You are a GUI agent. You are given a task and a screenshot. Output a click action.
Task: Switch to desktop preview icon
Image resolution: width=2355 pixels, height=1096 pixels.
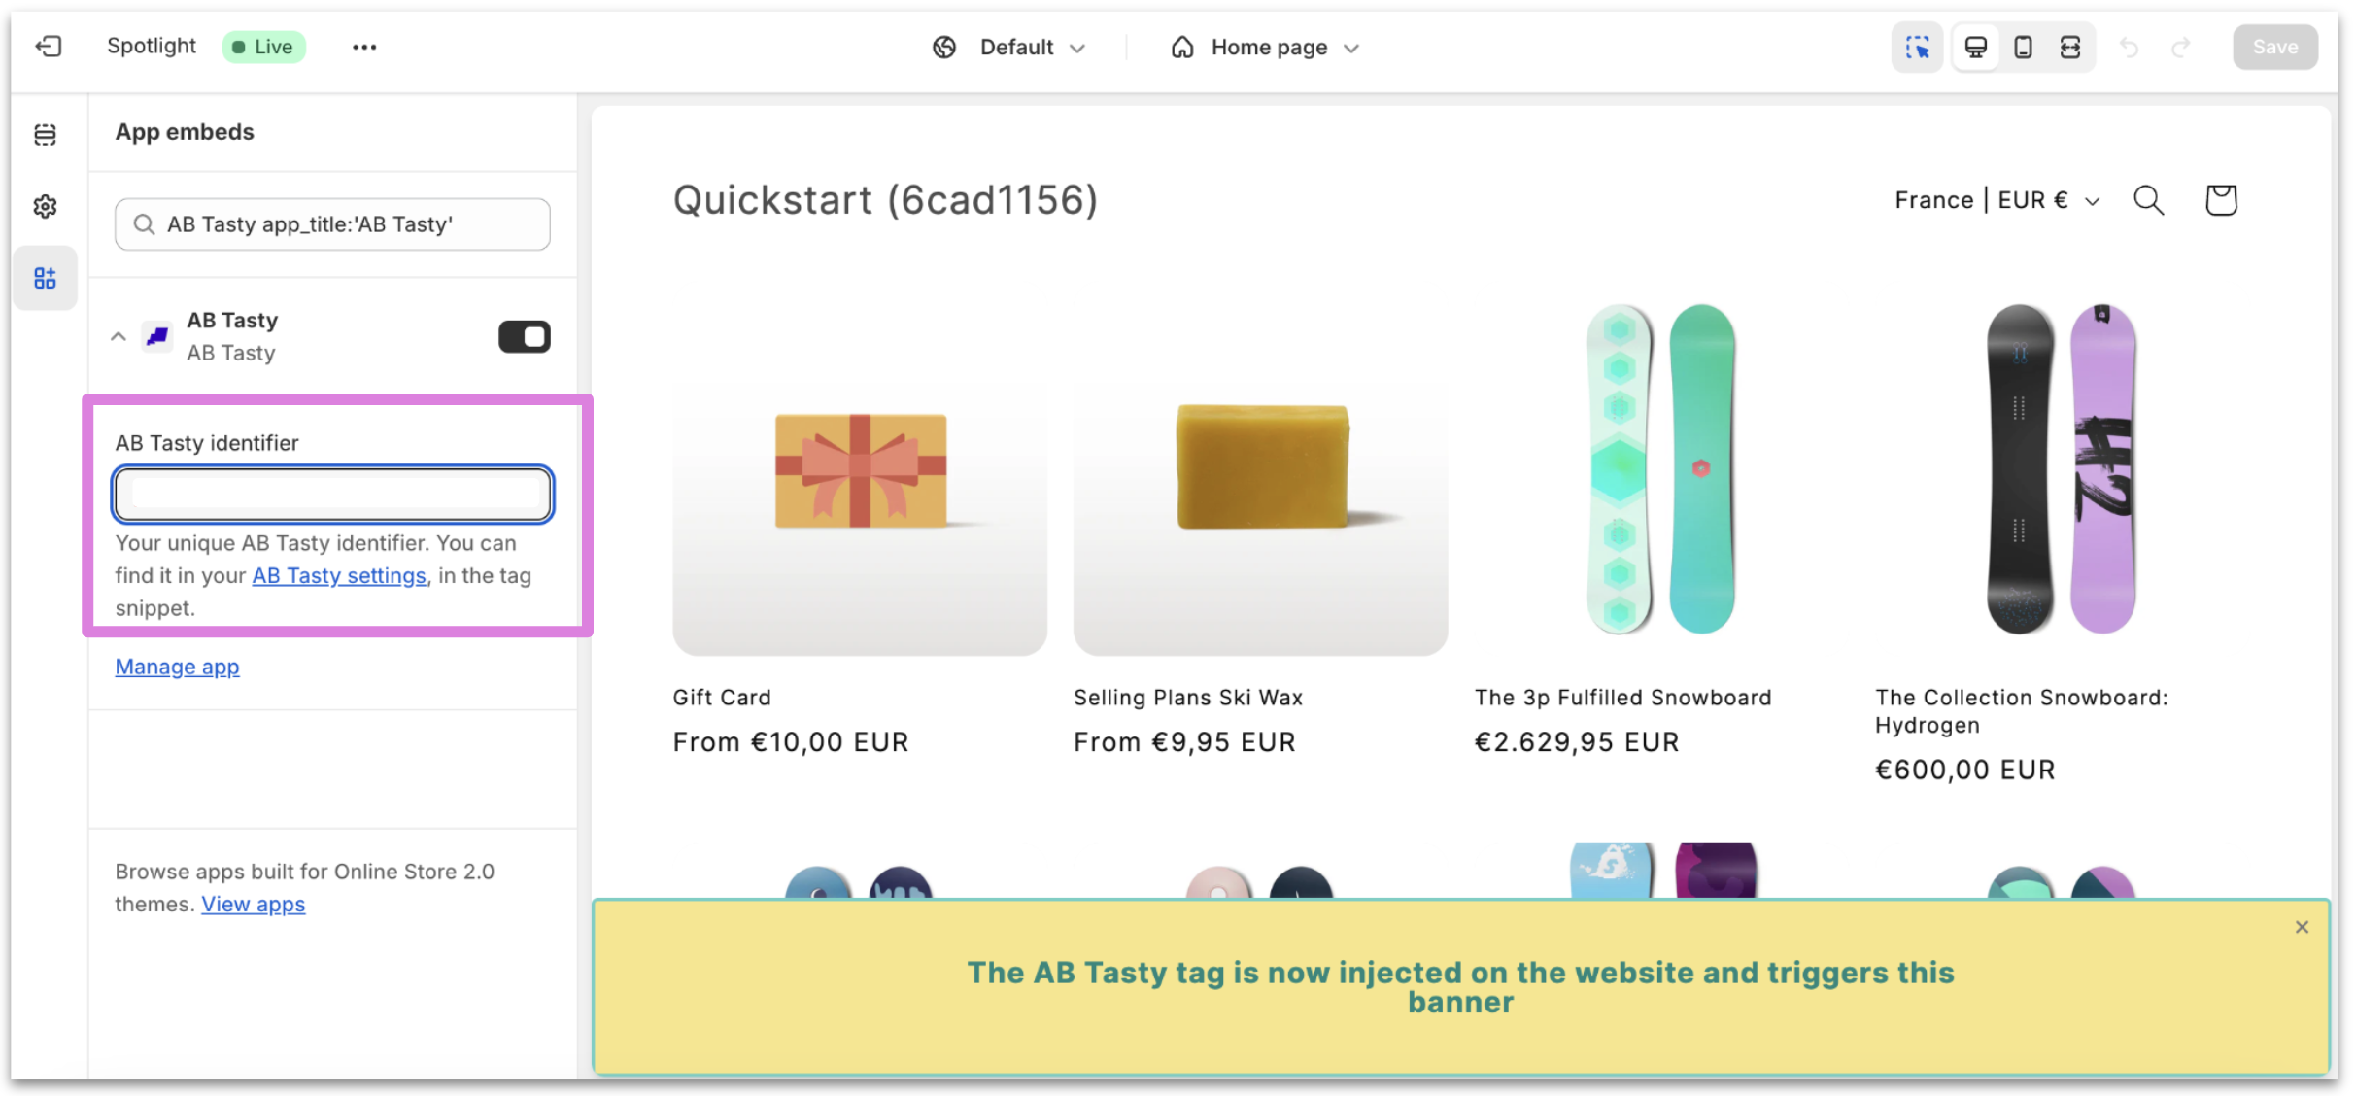point(1976,47)
